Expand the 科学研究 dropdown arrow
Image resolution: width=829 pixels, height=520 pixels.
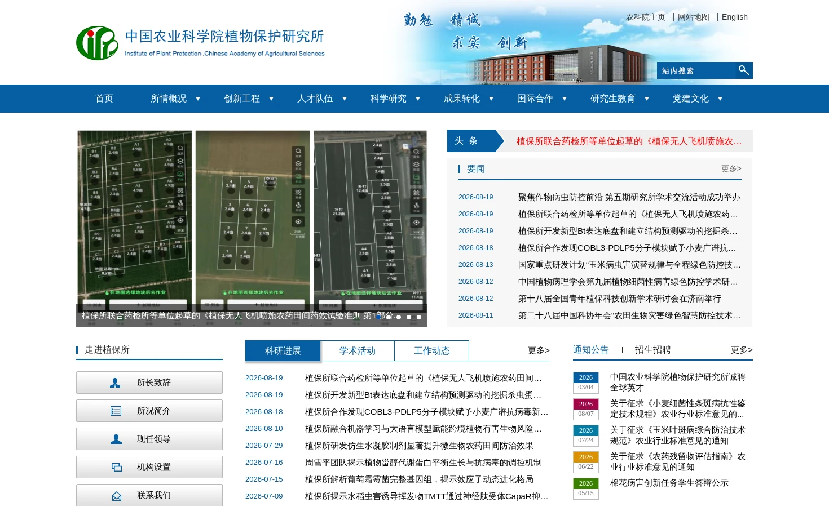click(418, 99)
